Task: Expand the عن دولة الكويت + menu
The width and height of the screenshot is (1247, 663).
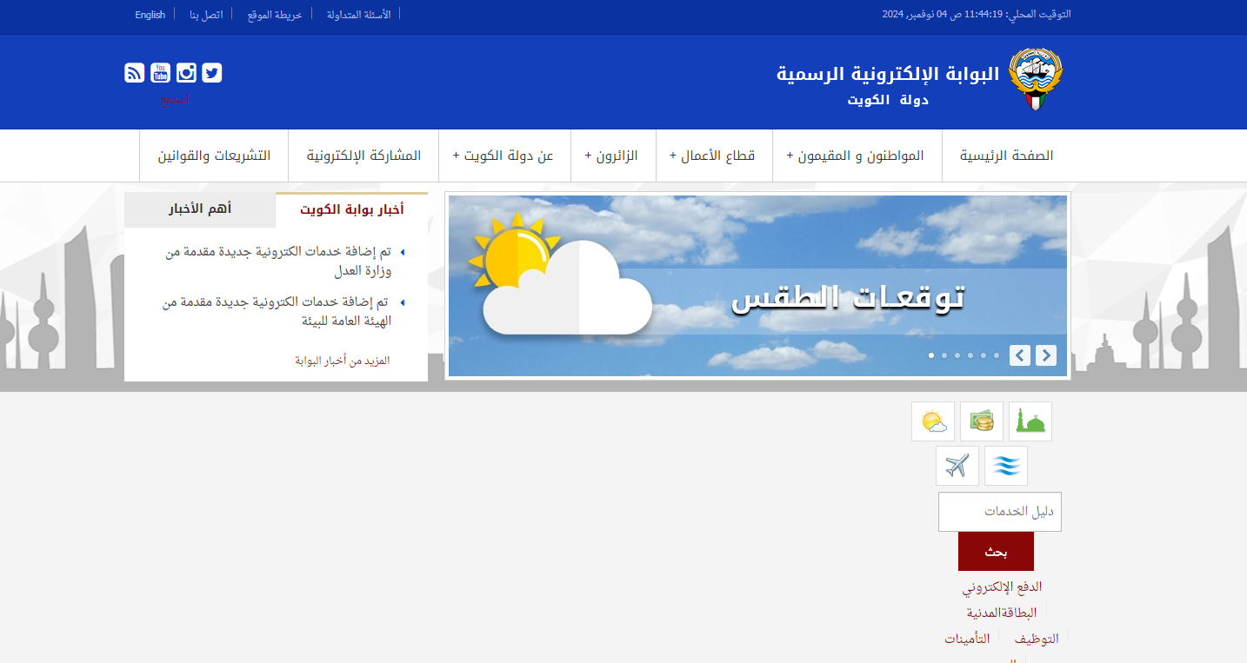Action: point(503,156)
